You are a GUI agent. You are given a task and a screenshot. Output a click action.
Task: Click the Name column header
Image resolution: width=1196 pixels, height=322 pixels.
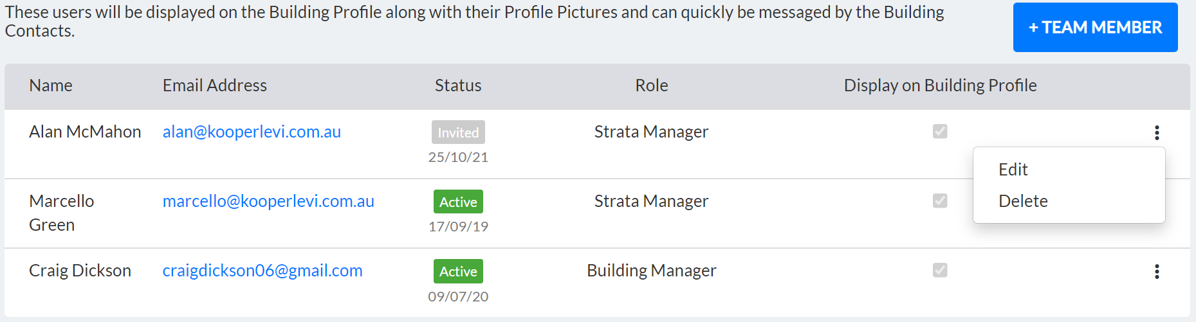point(51,85)
